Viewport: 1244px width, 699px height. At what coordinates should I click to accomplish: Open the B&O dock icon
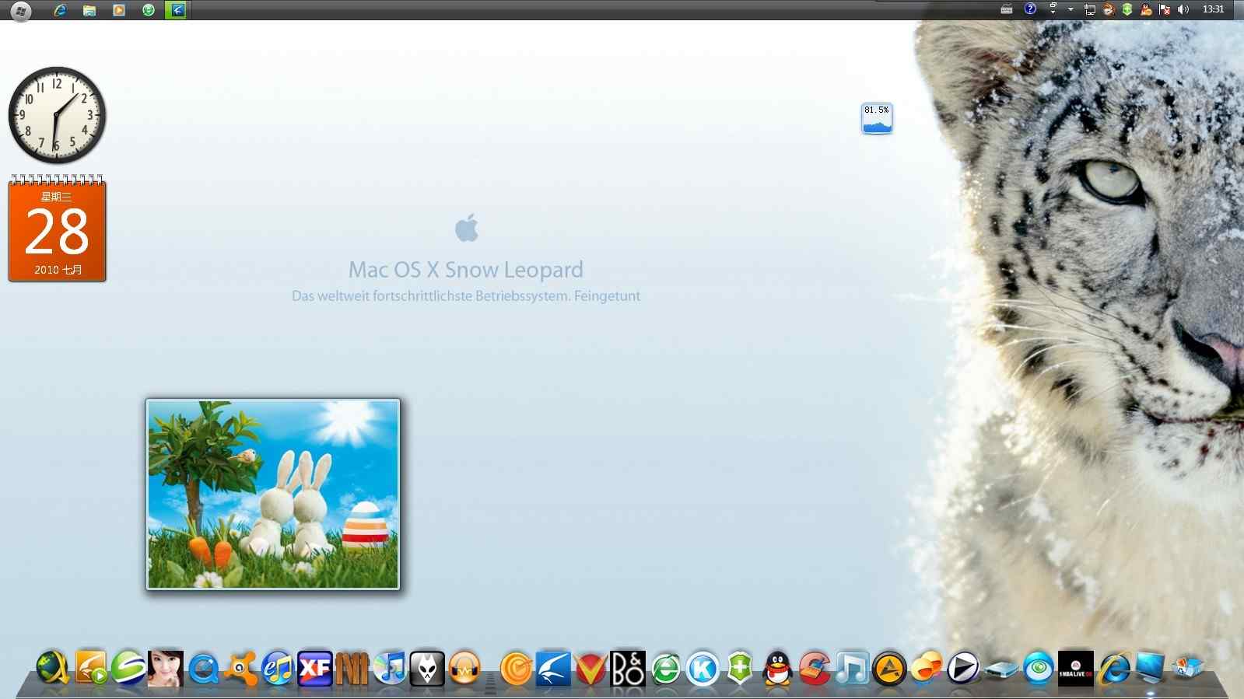click(628, 669)
